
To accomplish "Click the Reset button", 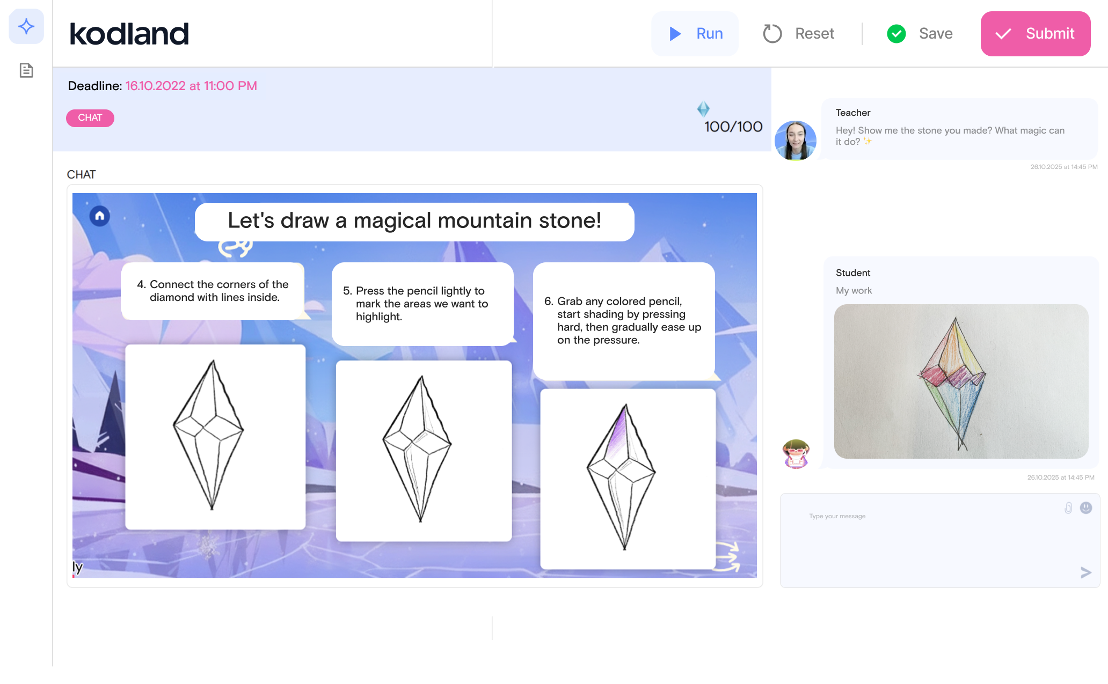I will (x=799, y=34).
